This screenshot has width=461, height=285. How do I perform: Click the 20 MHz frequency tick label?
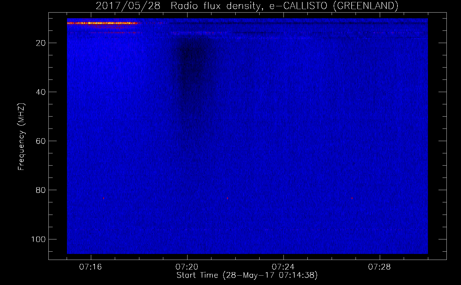pyautogui.click(x=41, y=43)
